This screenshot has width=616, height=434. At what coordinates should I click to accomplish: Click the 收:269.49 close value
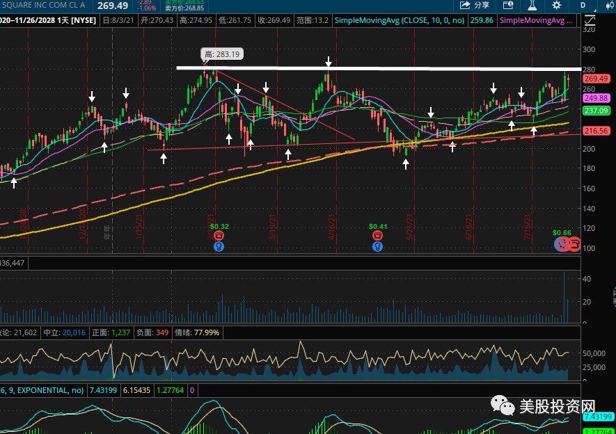click(274, 20)
